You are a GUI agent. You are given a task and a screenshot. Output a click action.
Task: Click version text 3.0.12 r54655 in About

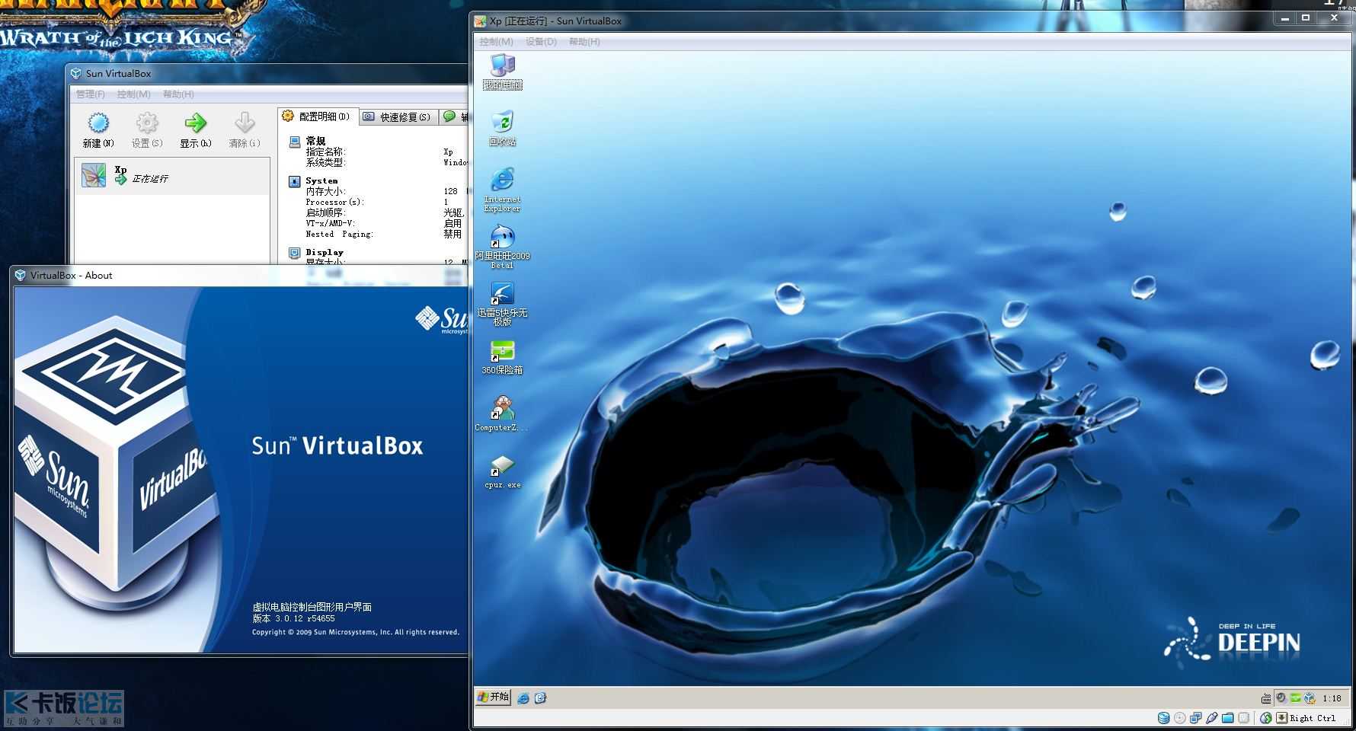coord(305,619)
